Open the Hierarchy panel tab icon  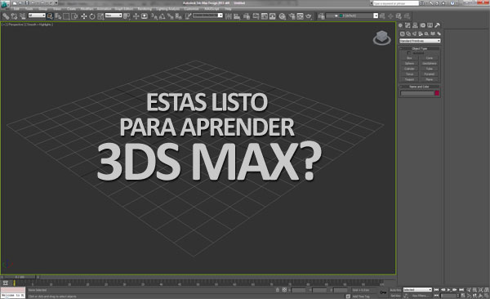point(415,25)
